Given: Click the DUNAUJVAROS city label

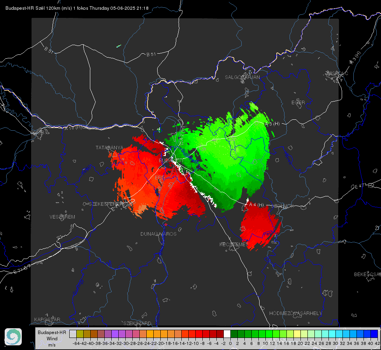Looking at the screenshot, I should (x=158, y=234).
